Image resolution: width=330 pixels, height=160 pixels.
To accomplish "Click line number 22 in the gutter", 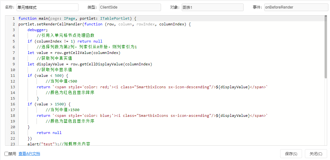I will point(13,138).
